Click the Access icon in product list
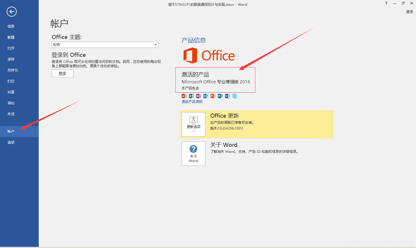 coord(184,96)
